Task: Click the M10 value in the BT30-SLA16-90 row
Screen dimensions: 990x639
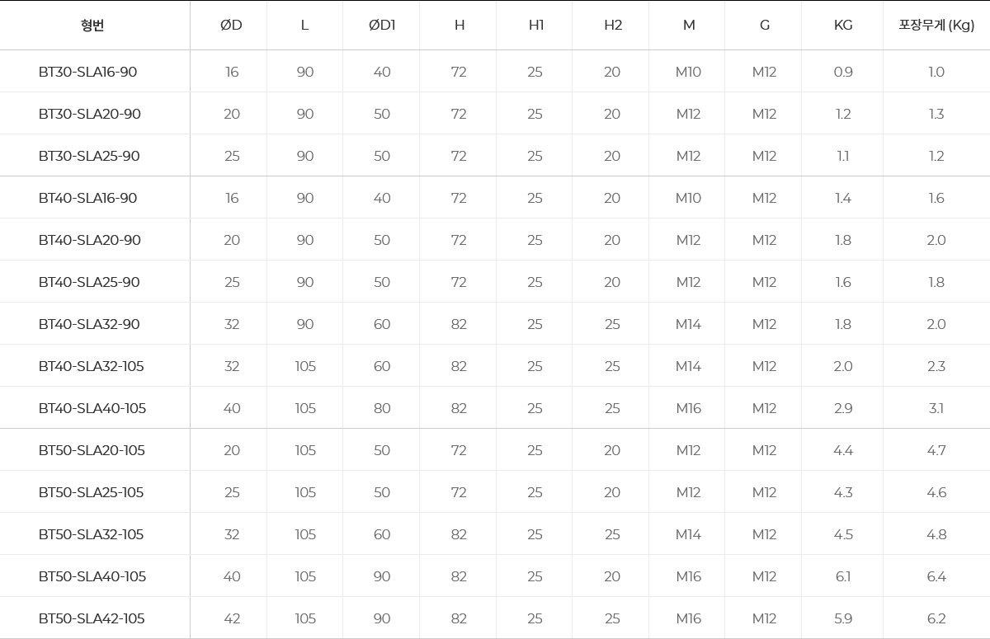Action: [x=688, y=72]
